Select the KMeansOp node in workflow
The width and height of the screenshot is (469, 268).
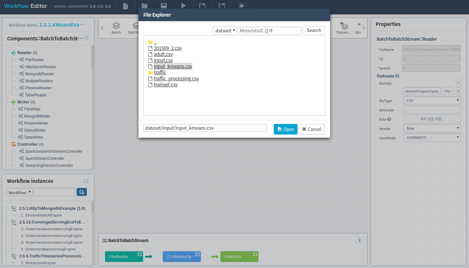pos(181,257)
